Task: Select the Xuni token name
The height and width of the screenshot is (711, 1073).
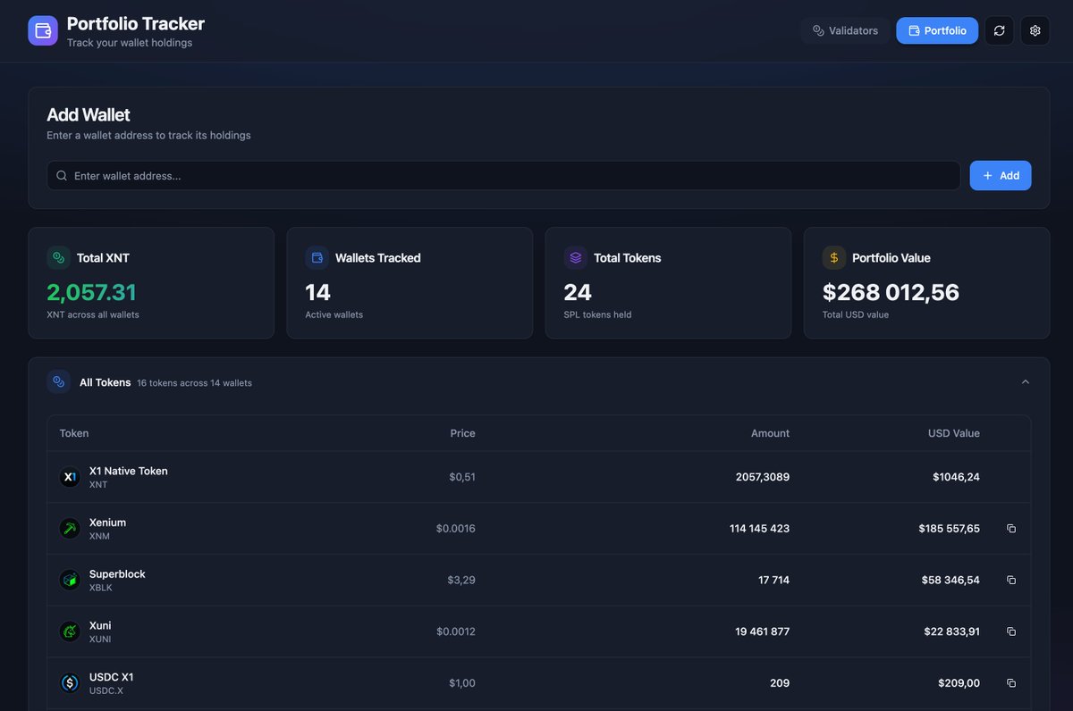Action: click(x=100, y=625)
